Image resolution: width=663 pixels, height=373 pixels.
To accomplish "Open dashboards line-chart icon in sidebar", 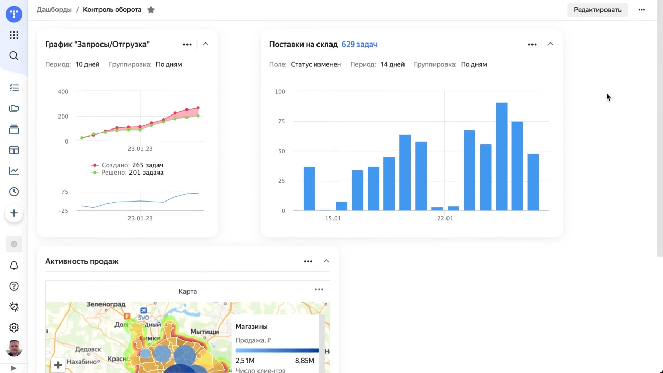I will (x=14, y=171).
